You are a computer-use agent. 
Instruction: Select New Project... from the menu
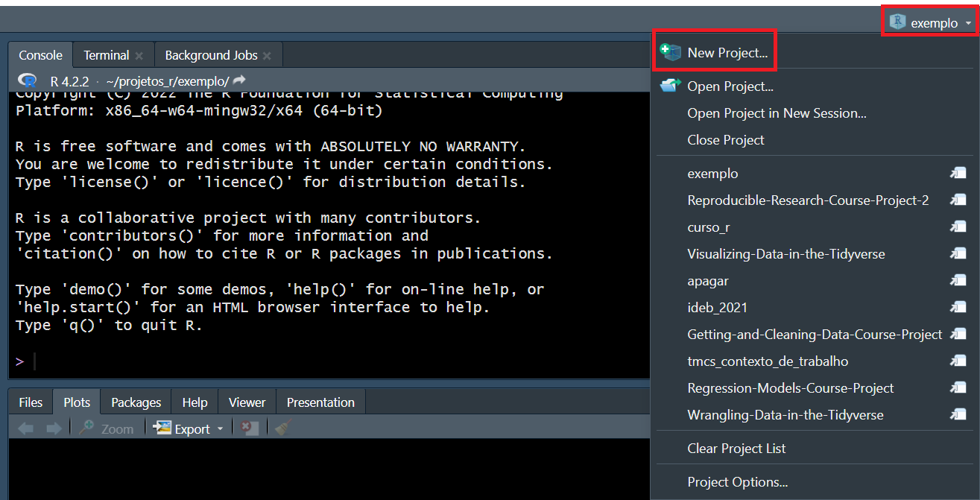[x=727, y=53]
